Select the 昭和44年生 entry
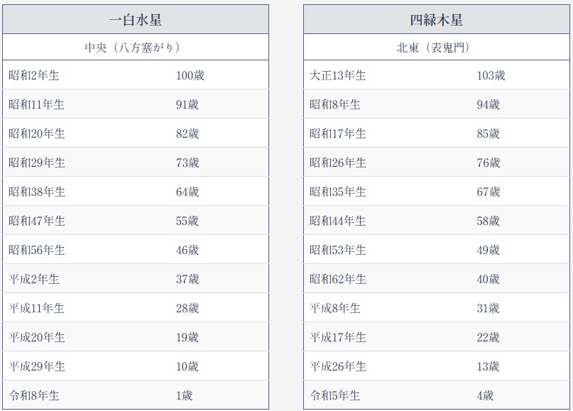This screenshot has width=573, height=411. point(338,221)
